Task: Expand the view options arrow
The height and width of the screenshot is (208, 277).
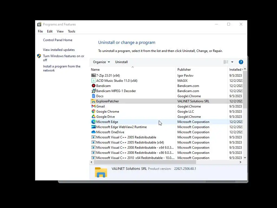Action: coord(232,62)
